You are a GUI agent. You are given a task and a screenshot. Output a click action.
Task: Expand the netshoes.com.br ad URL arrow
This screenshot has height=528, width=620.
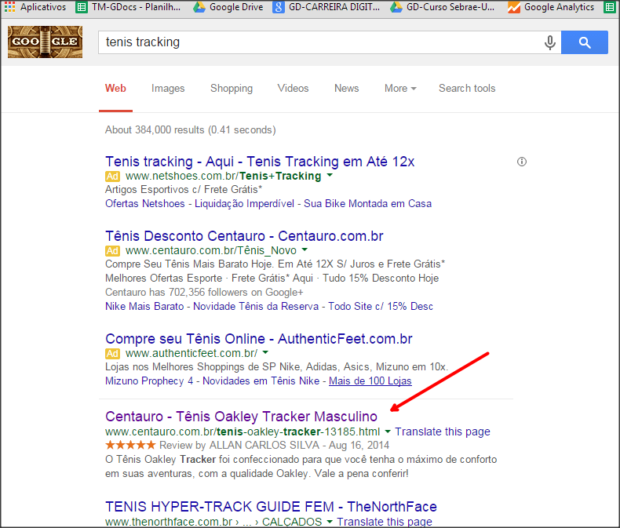330,176
